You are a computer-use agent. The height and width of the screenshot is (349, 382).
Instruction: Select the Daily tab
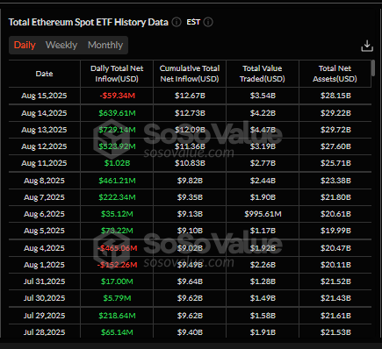click(25, 45)
